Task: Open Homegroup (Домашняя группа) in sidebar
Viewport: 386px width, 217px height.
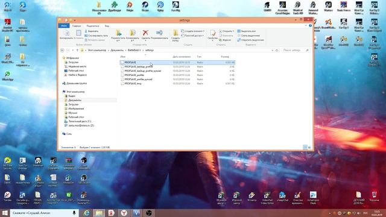Action: (74, 83)
